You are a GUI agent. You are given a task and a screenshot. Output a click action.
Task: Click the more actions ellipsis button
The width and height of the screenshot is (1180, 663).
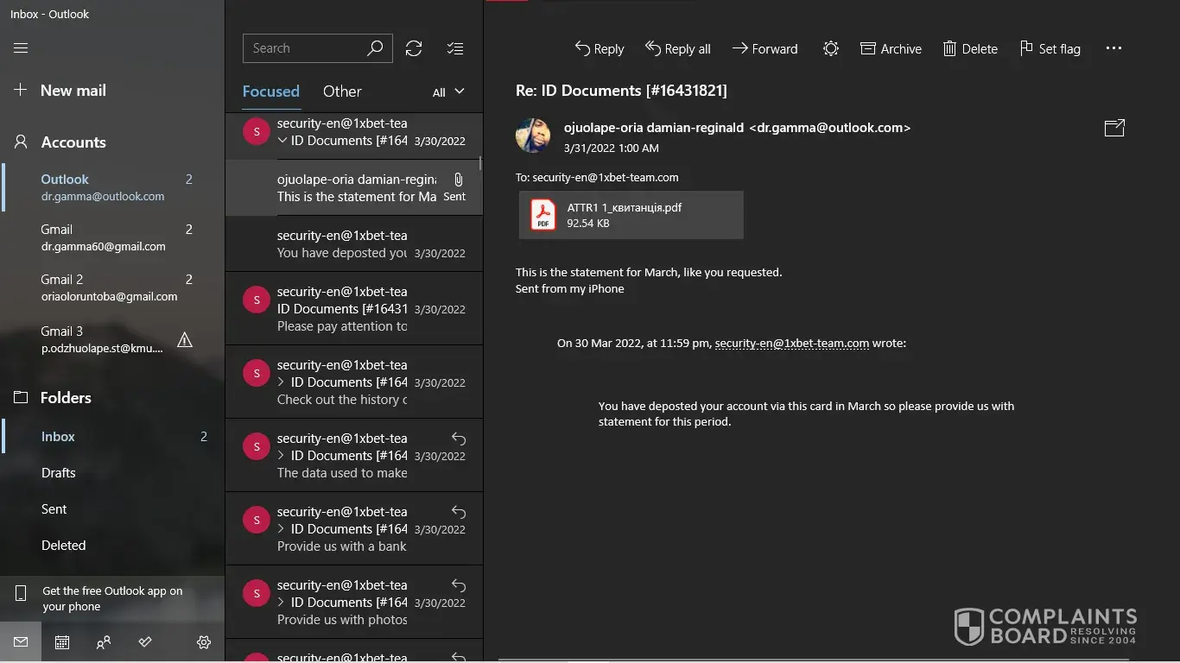coord(1113,49)
